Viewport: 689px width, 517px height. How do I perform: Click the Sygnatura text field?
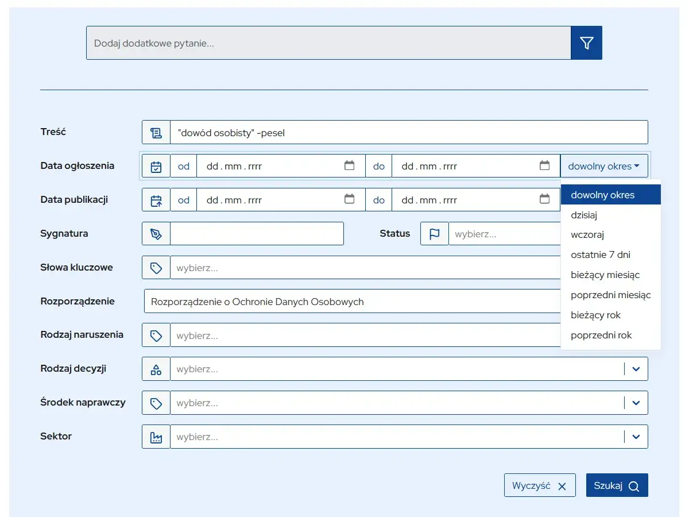pyautogui.click(x=257, y=234)
